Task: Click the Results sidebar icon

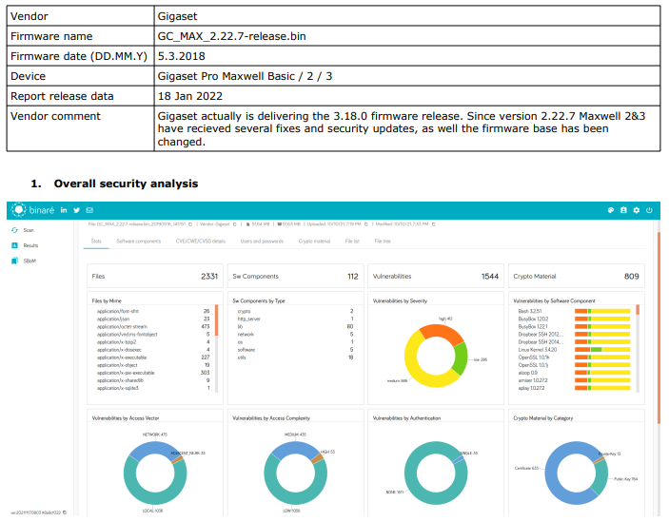Action: pos(14,245)
